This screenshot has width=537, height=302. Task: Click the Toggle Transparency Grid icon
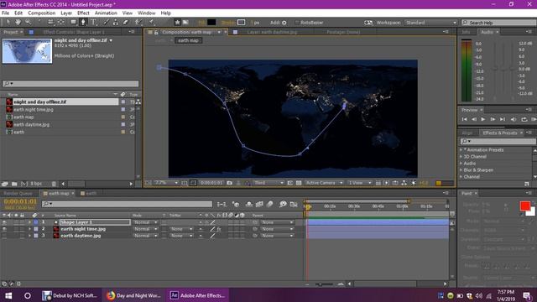[x=299, y=183]
